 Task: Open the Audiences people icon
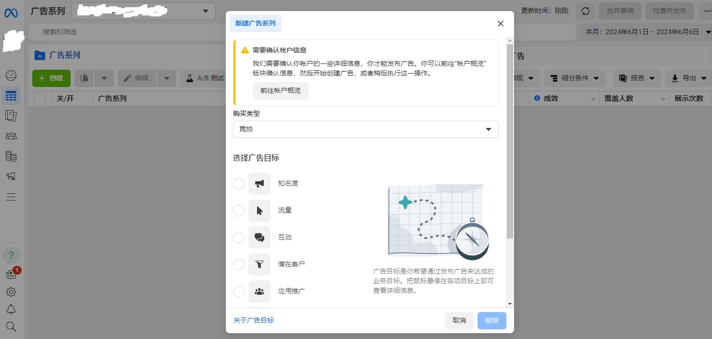[x=11, y=136]
